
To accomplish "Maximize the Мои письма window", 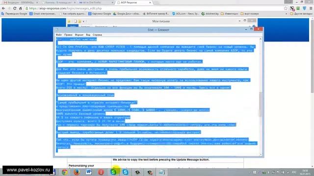I will pos(245,21).
